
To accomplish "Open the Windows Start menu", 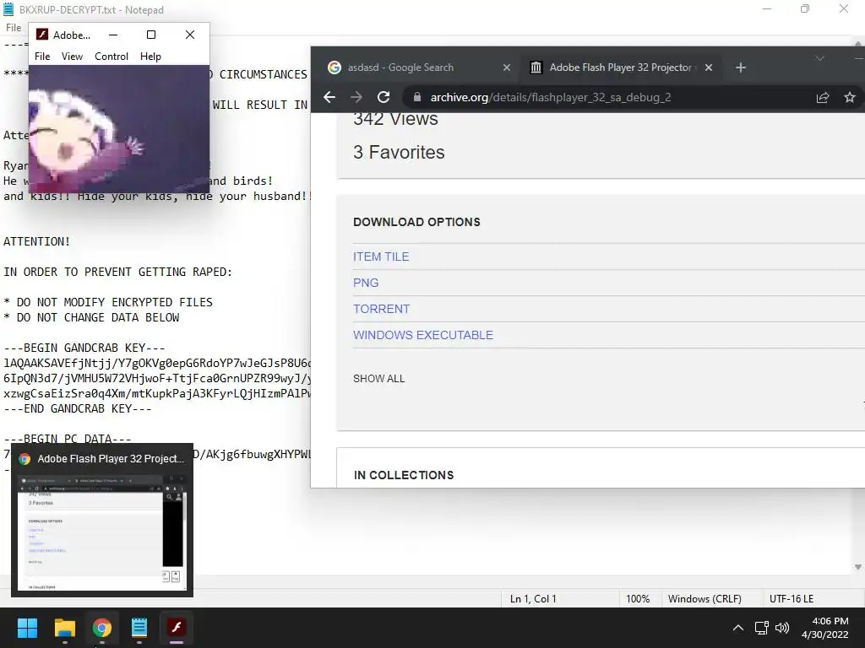I will coord(27,628).
